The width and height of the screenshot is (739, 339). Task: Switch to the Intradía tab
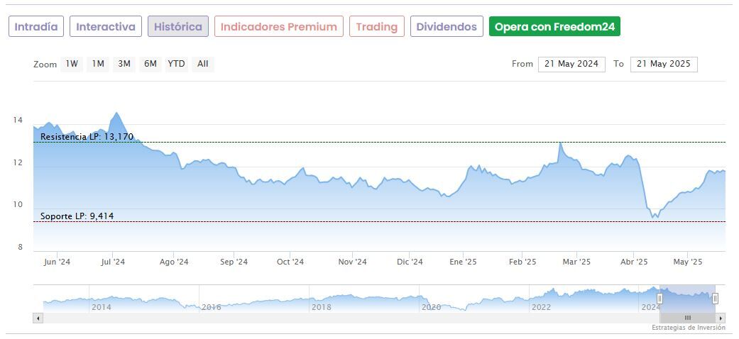point(36,27)
